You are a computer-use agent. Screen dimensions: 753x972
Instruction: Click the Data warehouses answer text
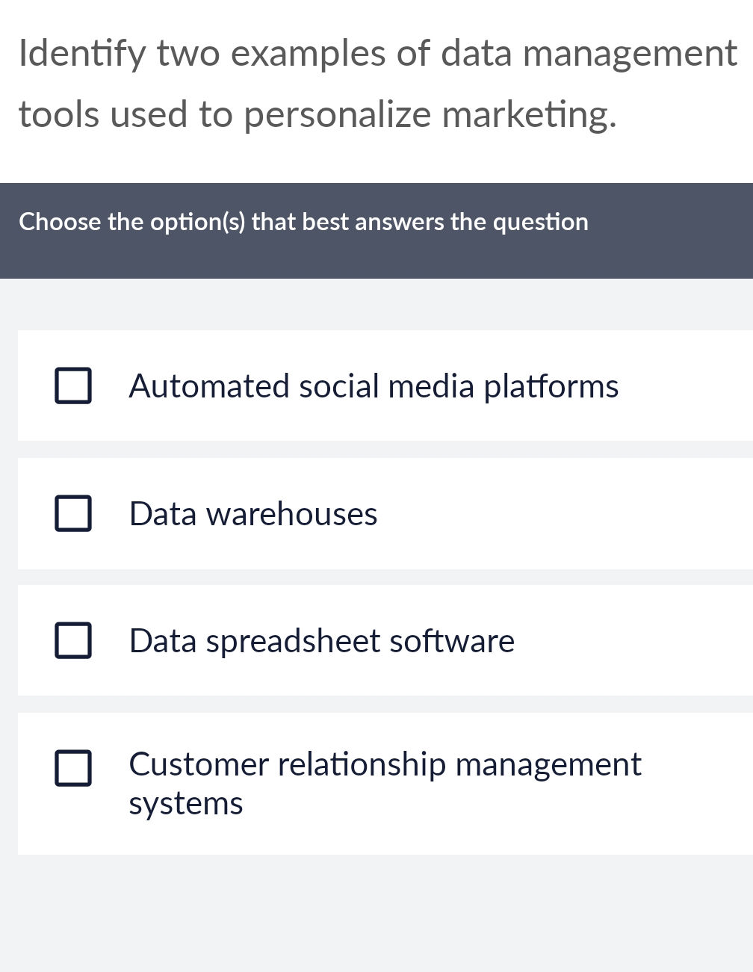pos(252,513)
